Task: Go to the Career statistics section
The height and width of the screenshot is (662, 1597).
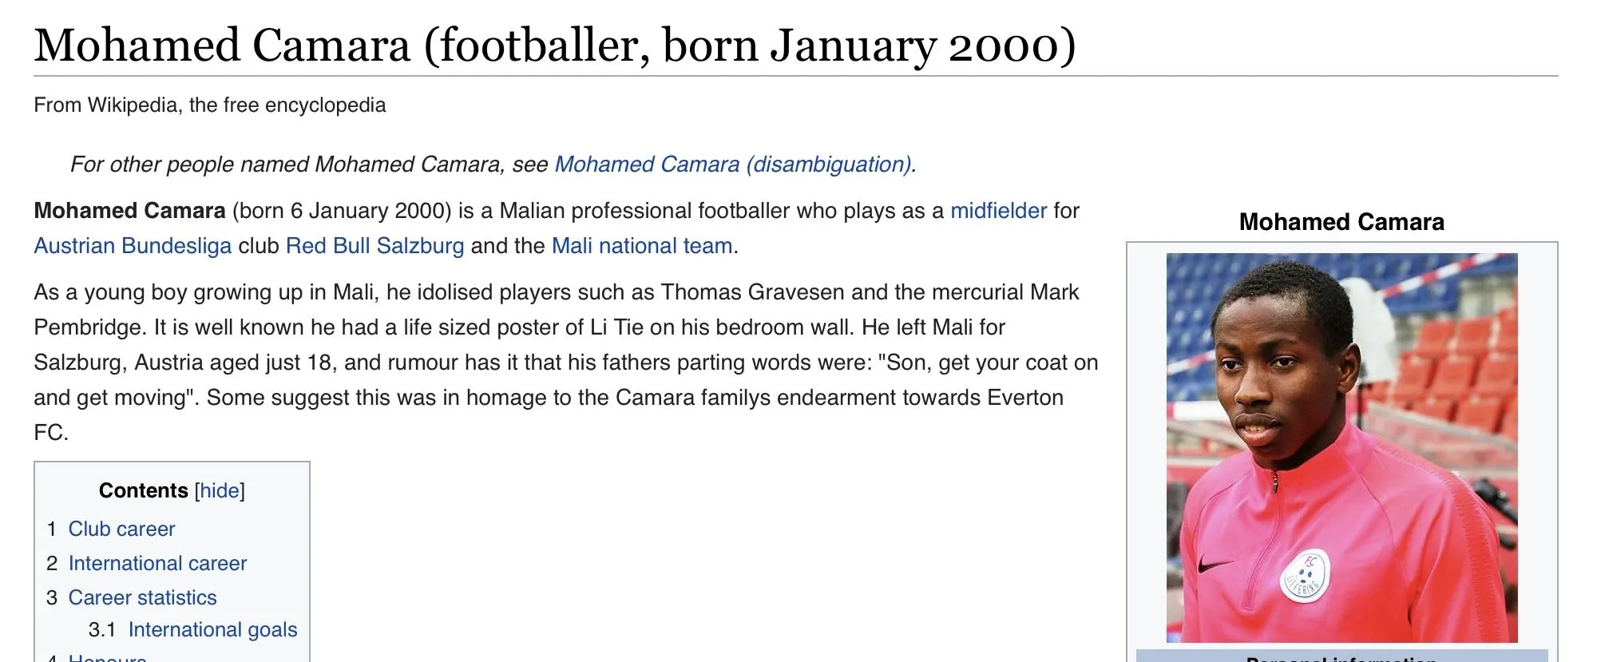Action: (x=142, y=597)
